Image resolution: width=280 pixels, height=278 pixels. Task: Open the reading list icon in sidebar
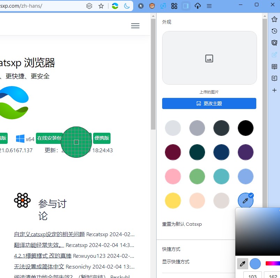coord(274,67)
